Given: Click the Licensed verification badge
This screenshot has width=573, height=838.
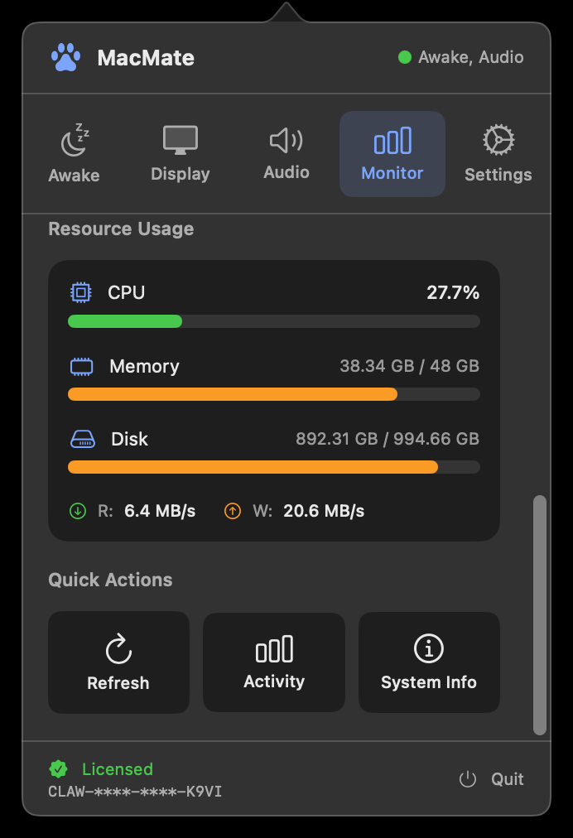Looking at the screenshot, I should click(58, 769).
